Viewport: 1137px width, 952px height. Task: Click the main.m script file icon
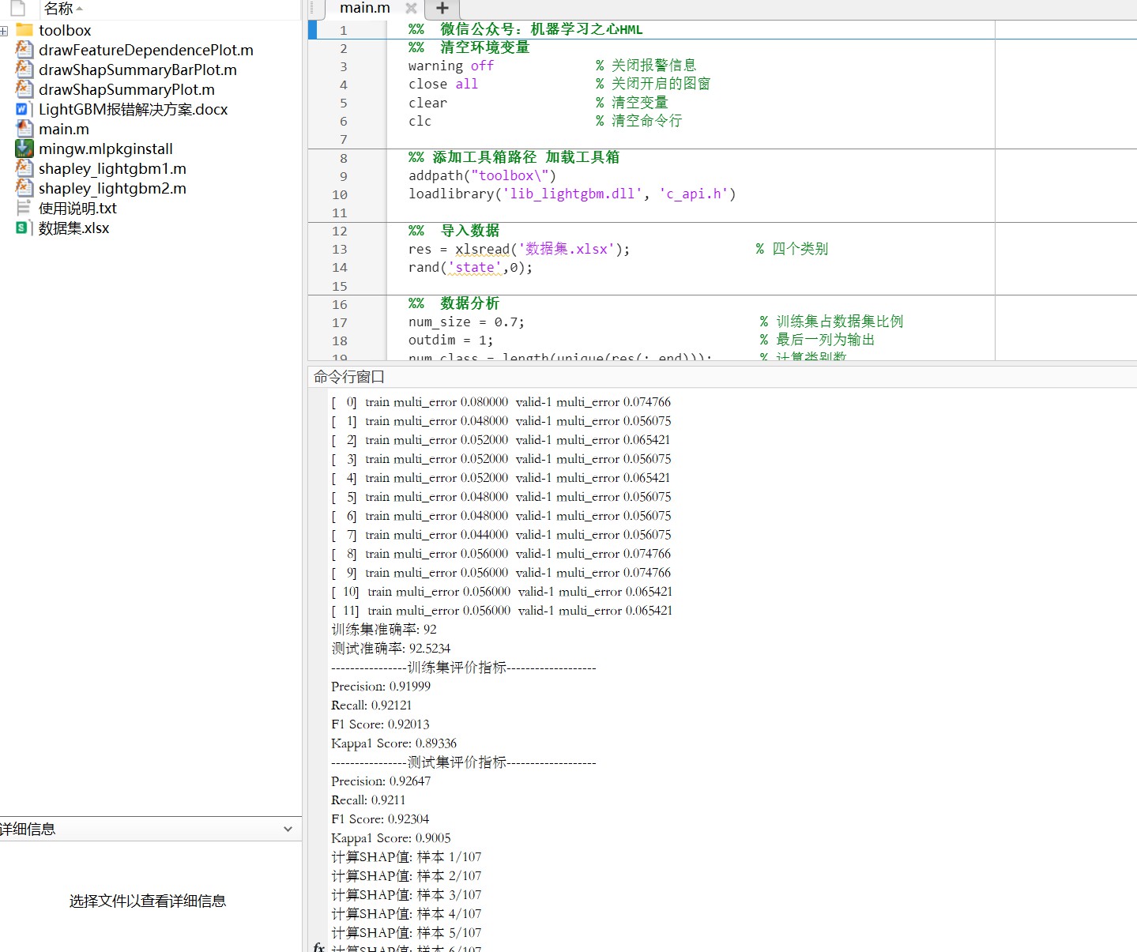pos(24,129)
